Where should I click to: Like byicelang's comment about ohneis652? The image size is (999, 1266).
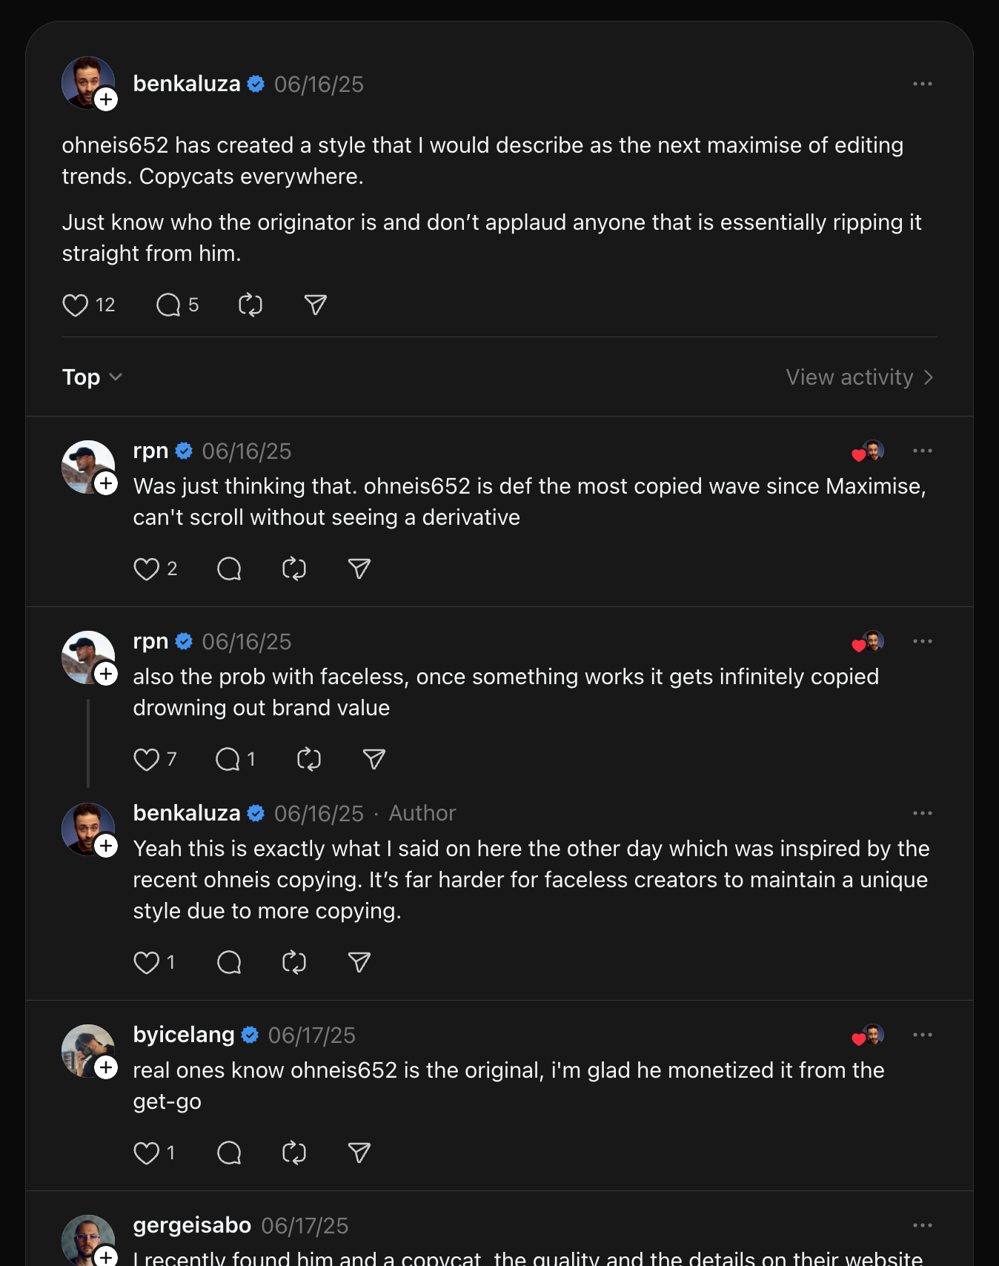[146, 1153]
